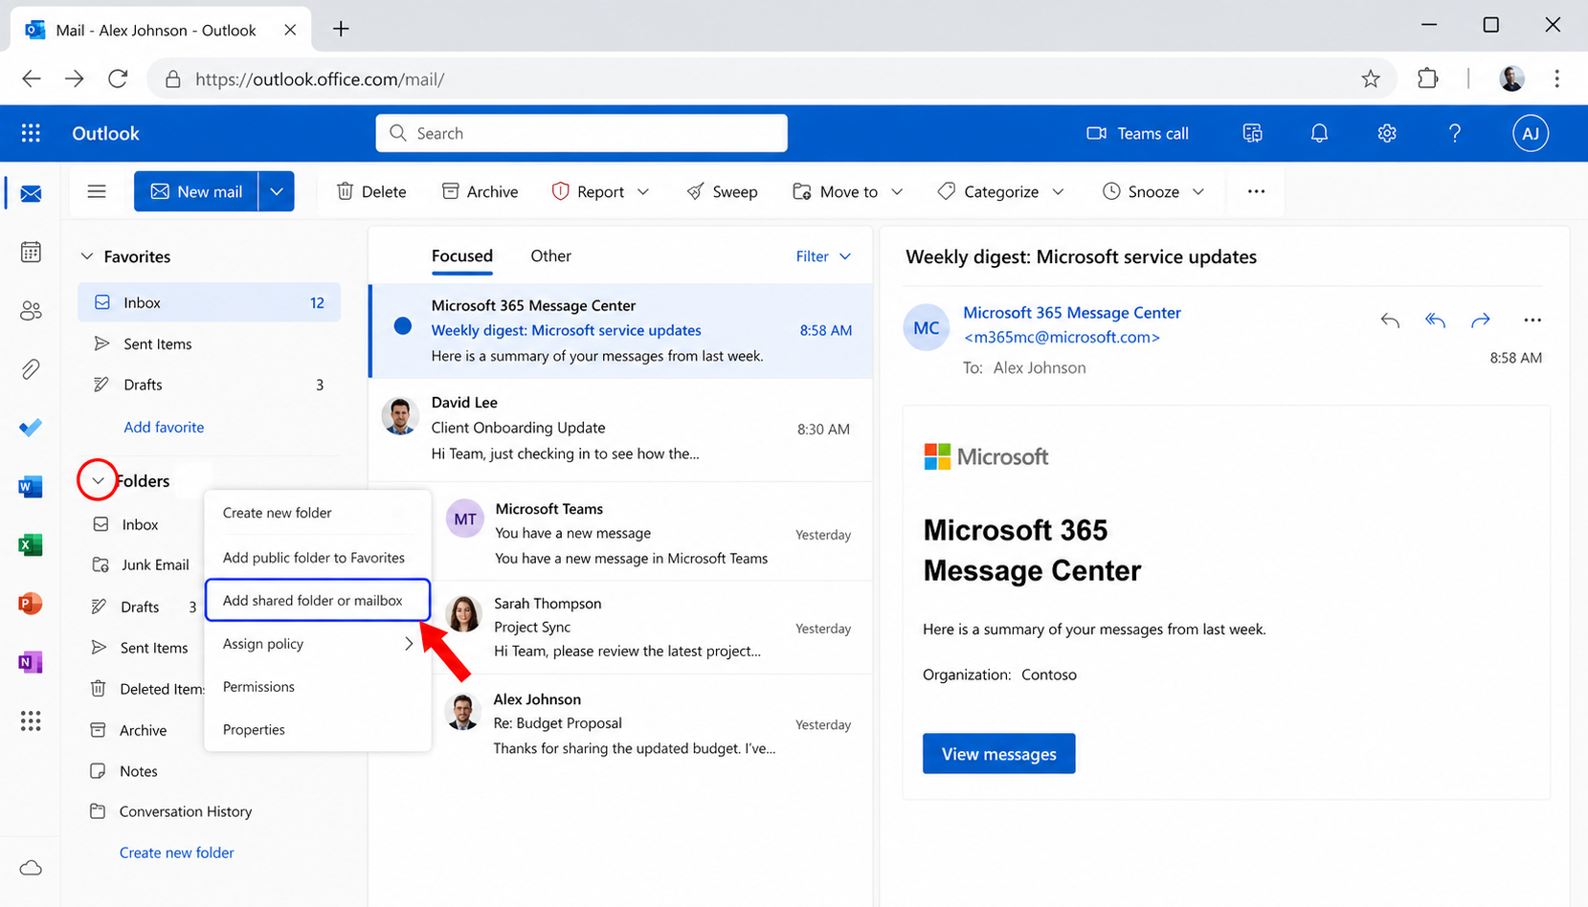Screen dimensions: 1588x907
Task: Click the Add favorite link
Action: pos(164,427)
